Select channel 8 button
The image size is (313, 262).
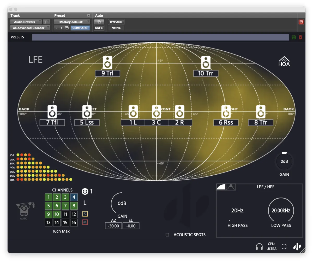tap(74, 206)
